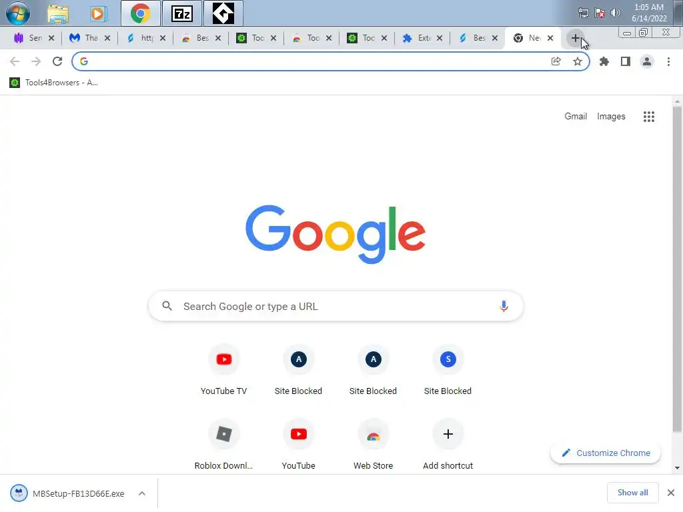
Task: Open the profile avatar menu
Action: [x=647, y=61]
